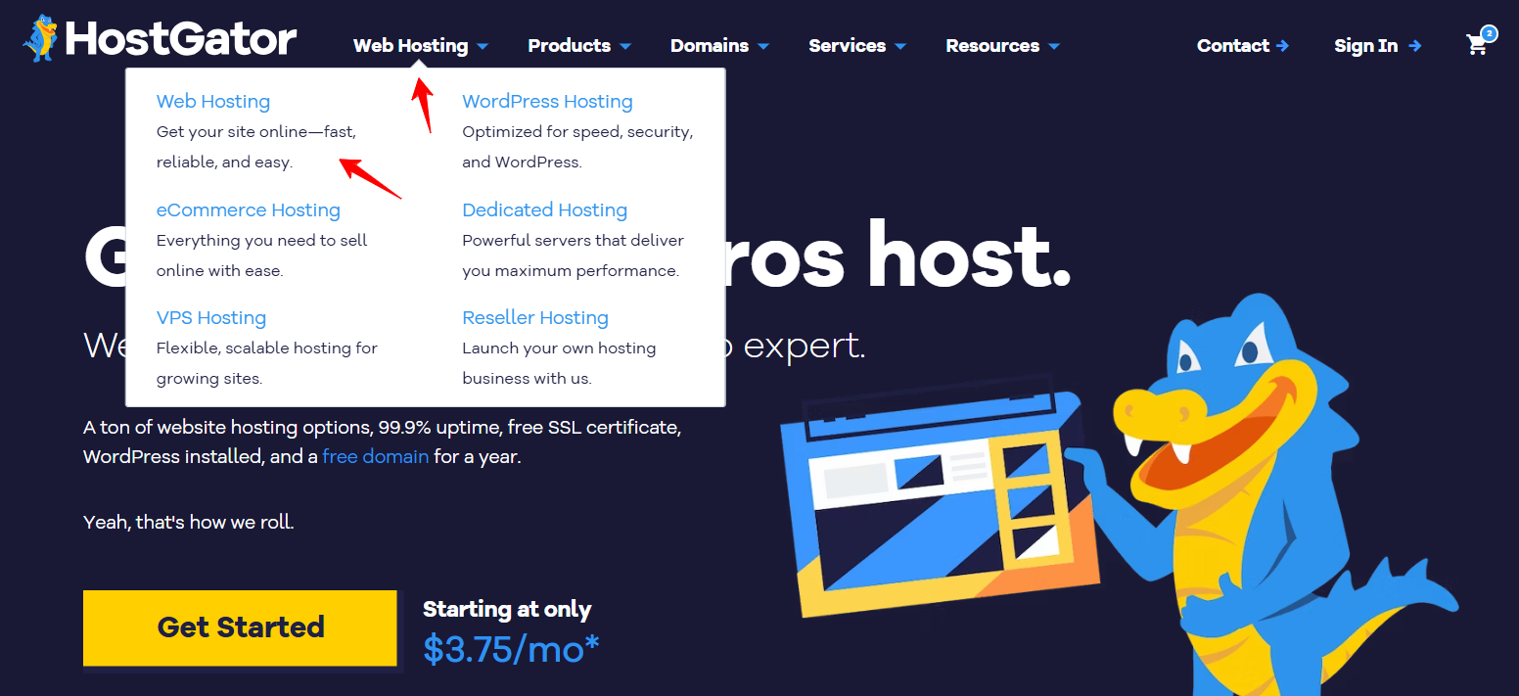Viewport: 1519px width, 696px height.
Task: Click the HostGator wordmark
Action: coord(181,40)
